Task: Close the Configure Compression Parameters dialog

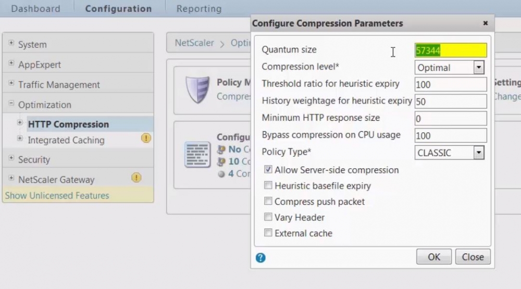Action: point(486,23)
